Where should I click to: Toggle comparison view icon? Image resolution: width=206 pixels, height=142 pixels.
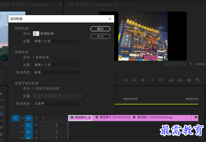click(198, 80)
